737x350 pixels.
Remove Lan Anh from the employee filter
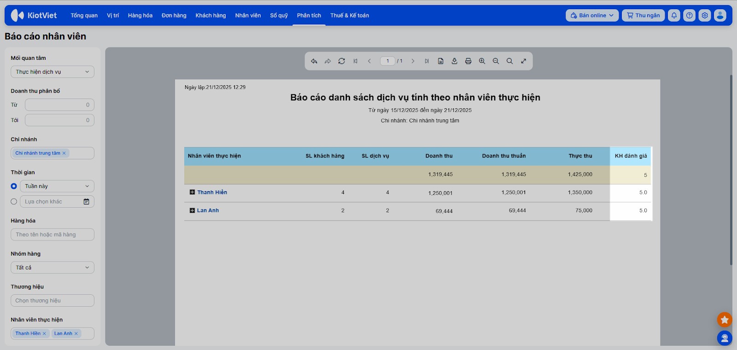coord(76,333)
